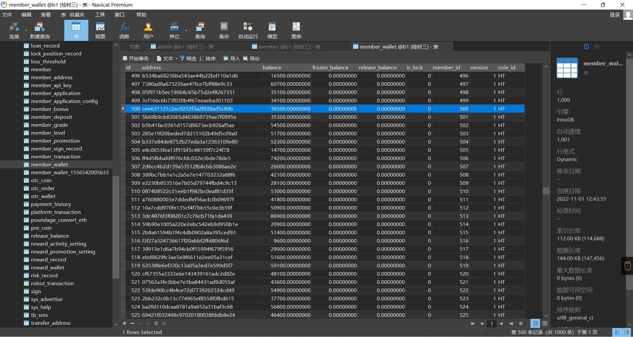Open the 工具 menu

100,15
